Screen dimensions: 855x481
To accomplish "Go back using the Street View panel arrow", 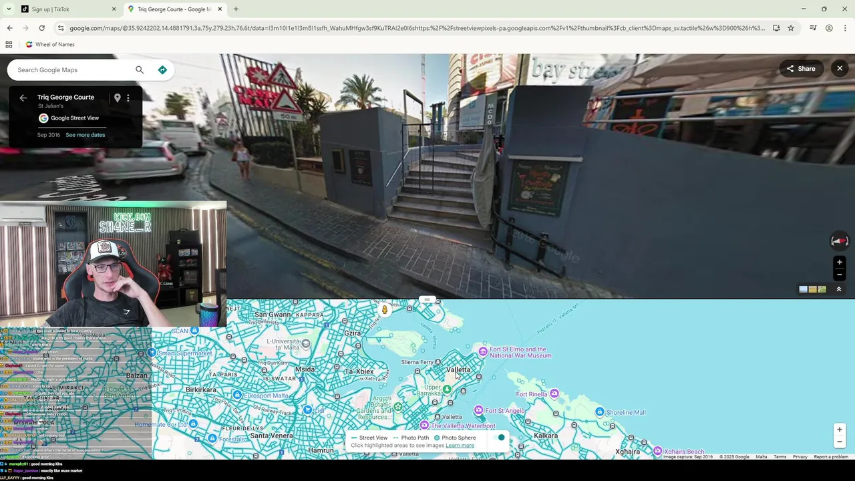I will [x=23, y=98].
